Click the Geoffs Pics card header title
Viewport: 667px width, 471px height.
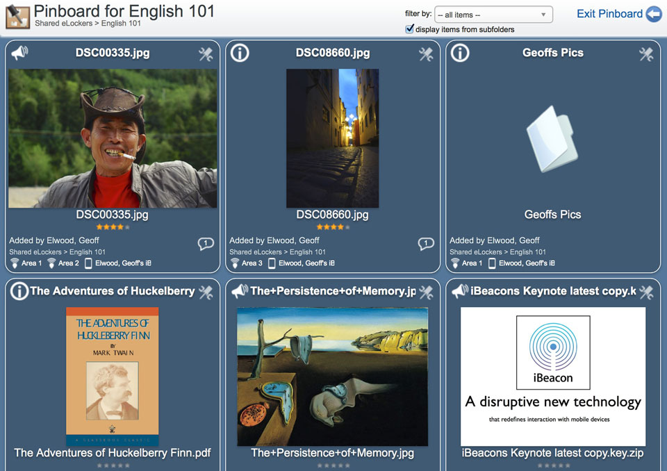[x=553, y=53]
